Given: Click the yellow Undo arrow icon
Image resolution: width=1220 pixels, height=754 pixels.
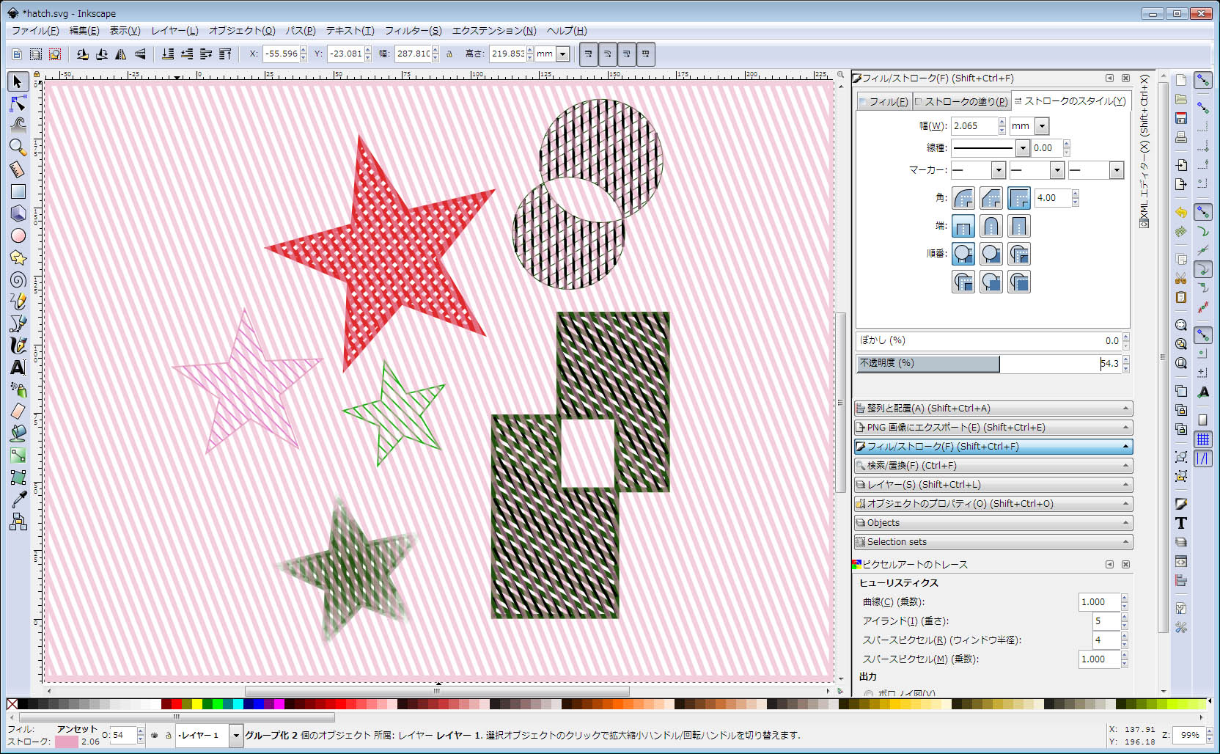Looking at the screenshot, I should [1180, 212].
